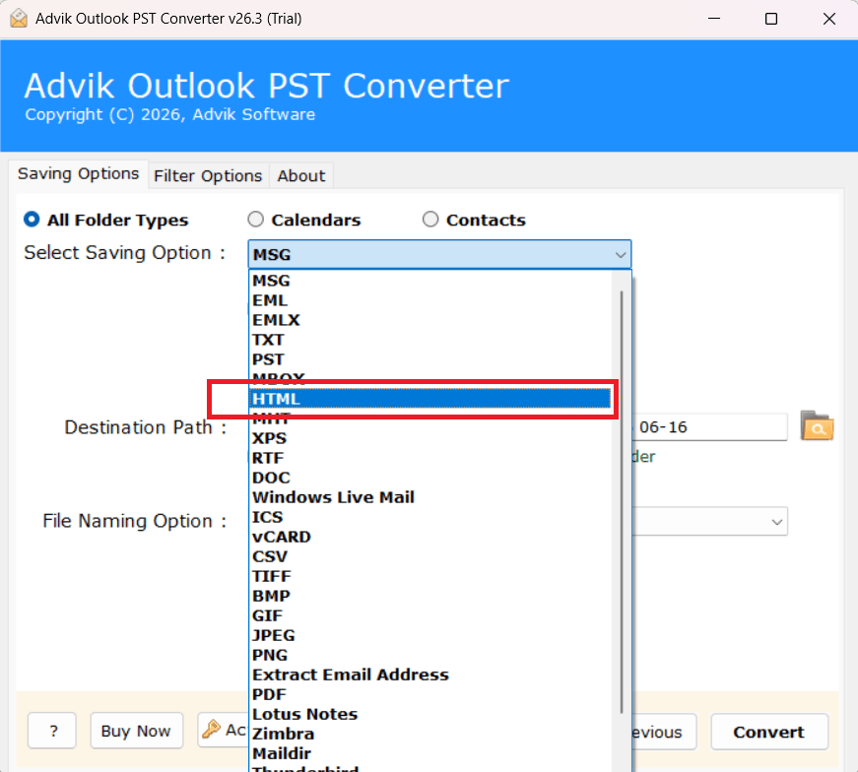Click the Convert button
Image resolution: width=858 pixels, height=772 pixels.
pyautogui.click(x=768, y=732)
